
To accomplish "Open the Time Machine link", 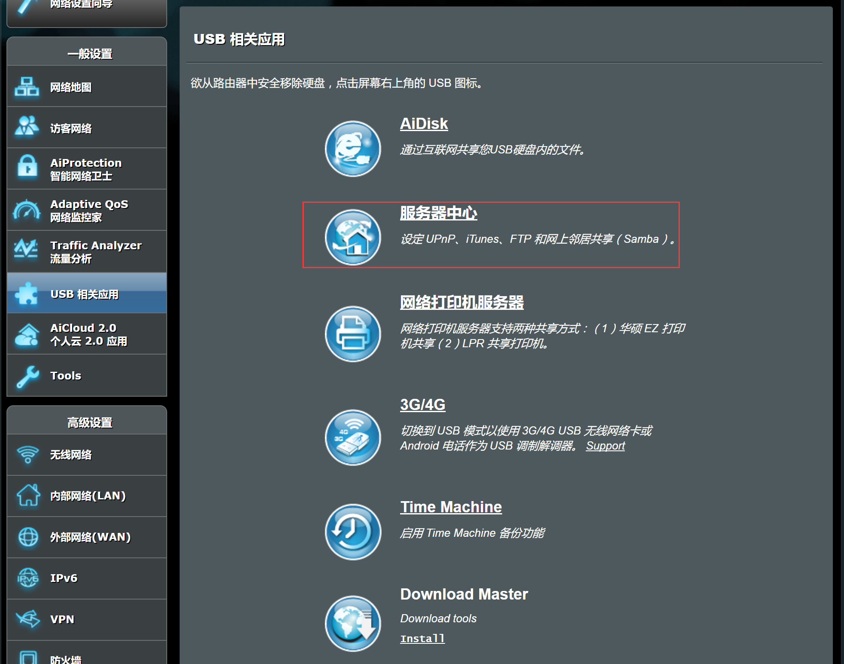I will [451, 507].
